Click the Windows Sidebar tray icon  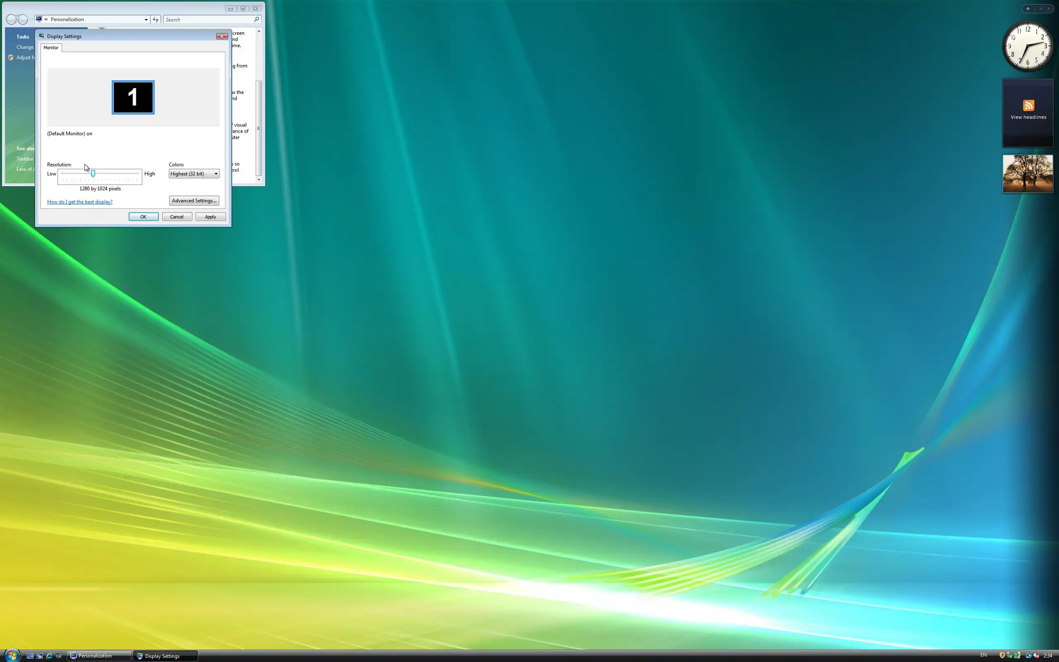coord(1017,655)
